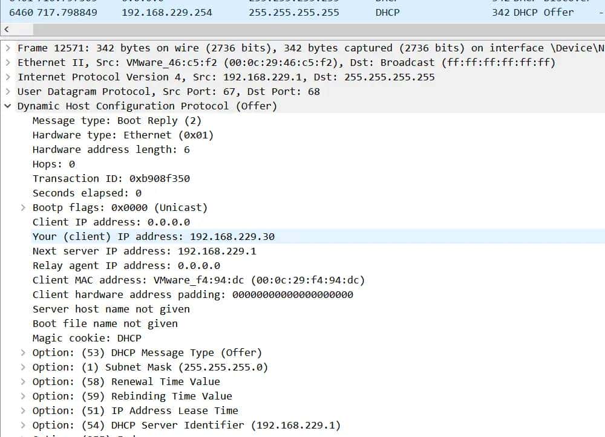Expand the User Datagram Protocol section
Screen dimensions: 605x437
(8, 91)
